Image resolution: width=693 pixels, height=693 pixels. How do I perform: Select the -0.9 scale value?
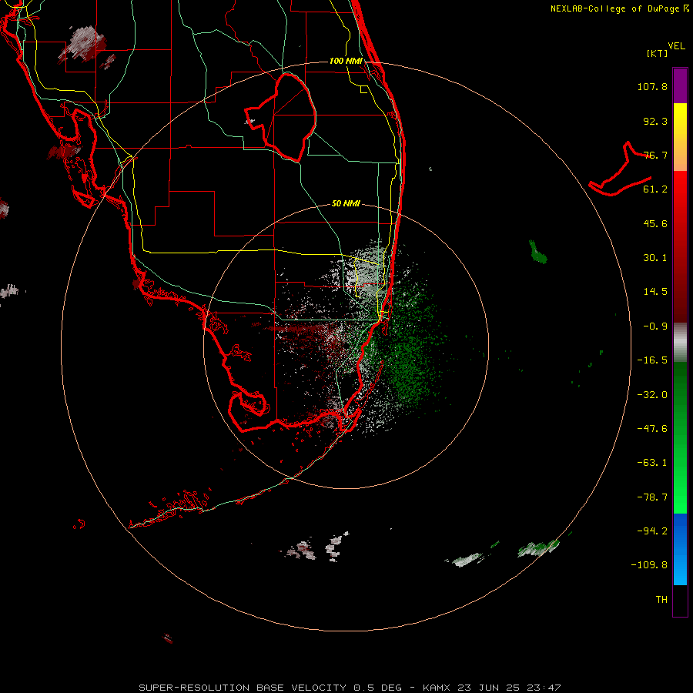655,326
